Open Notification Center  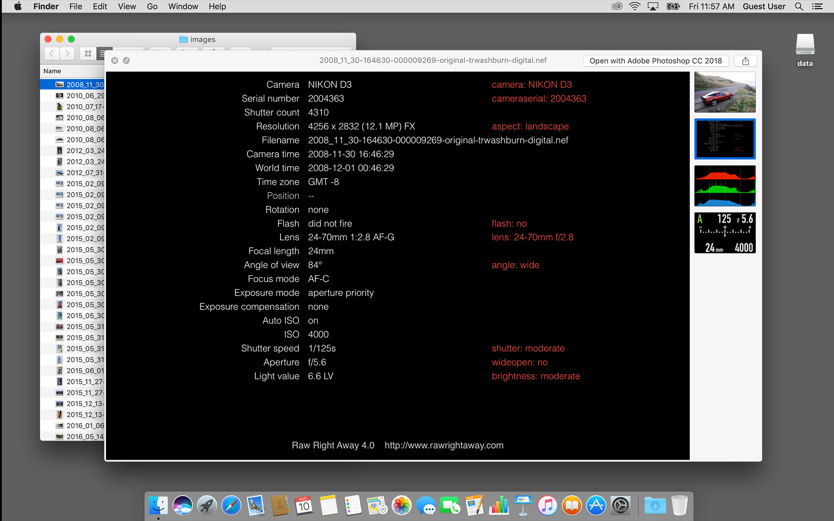click(x=817, y=7)
